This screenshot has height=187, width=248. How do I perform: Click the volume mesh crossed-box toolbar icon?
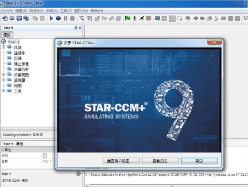(x=89, y=18)
